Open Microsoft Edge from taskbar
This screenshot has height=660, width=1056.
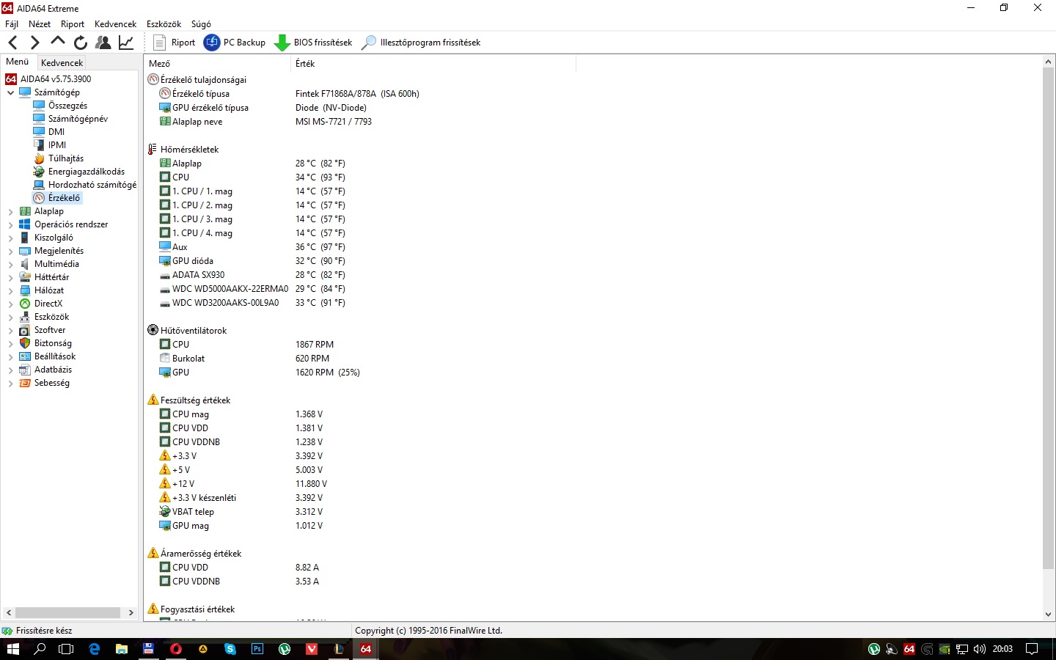pos(95,649)
